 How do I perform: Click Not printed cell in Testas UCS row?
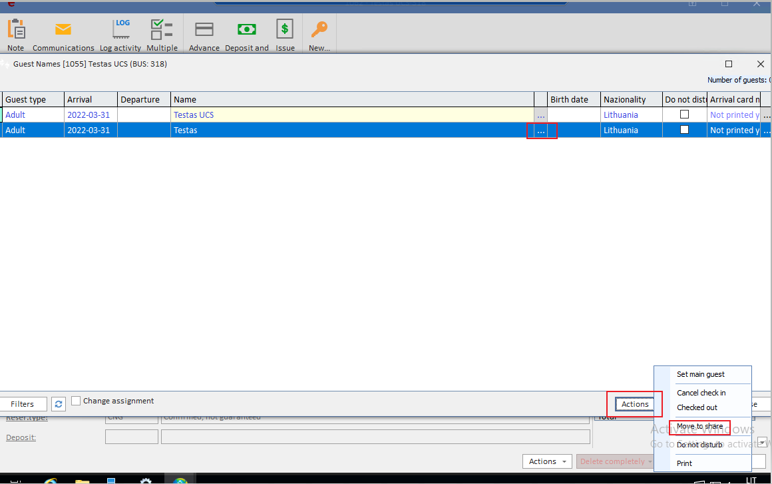pos(734,115)
